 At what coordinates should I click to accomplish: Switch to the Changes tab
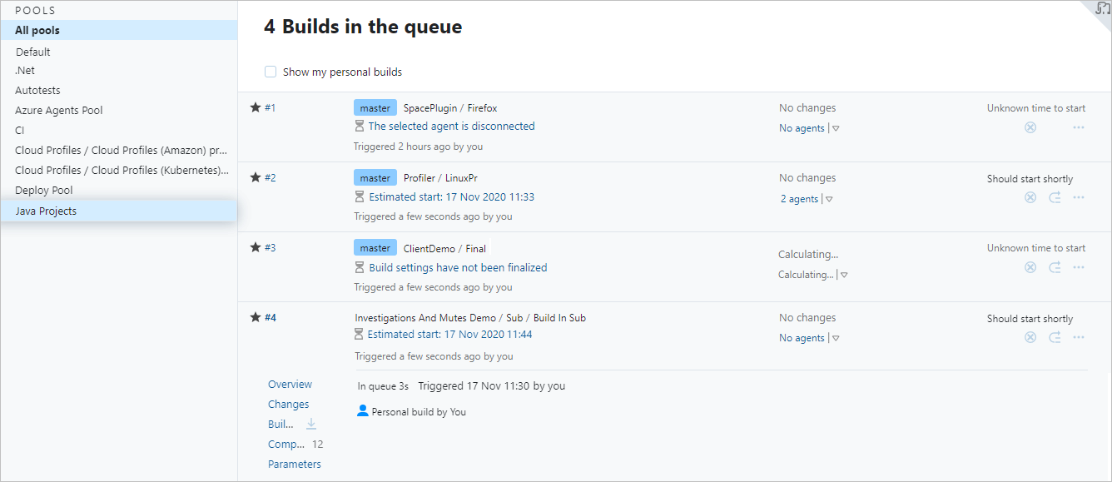point(288,404)
